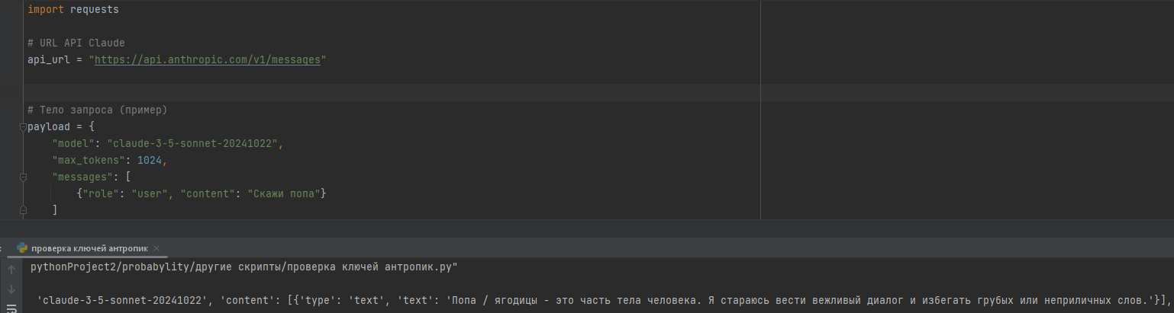Collapse the payload dictionary fold marker
Screen dimensions: 1174x313
23,126
